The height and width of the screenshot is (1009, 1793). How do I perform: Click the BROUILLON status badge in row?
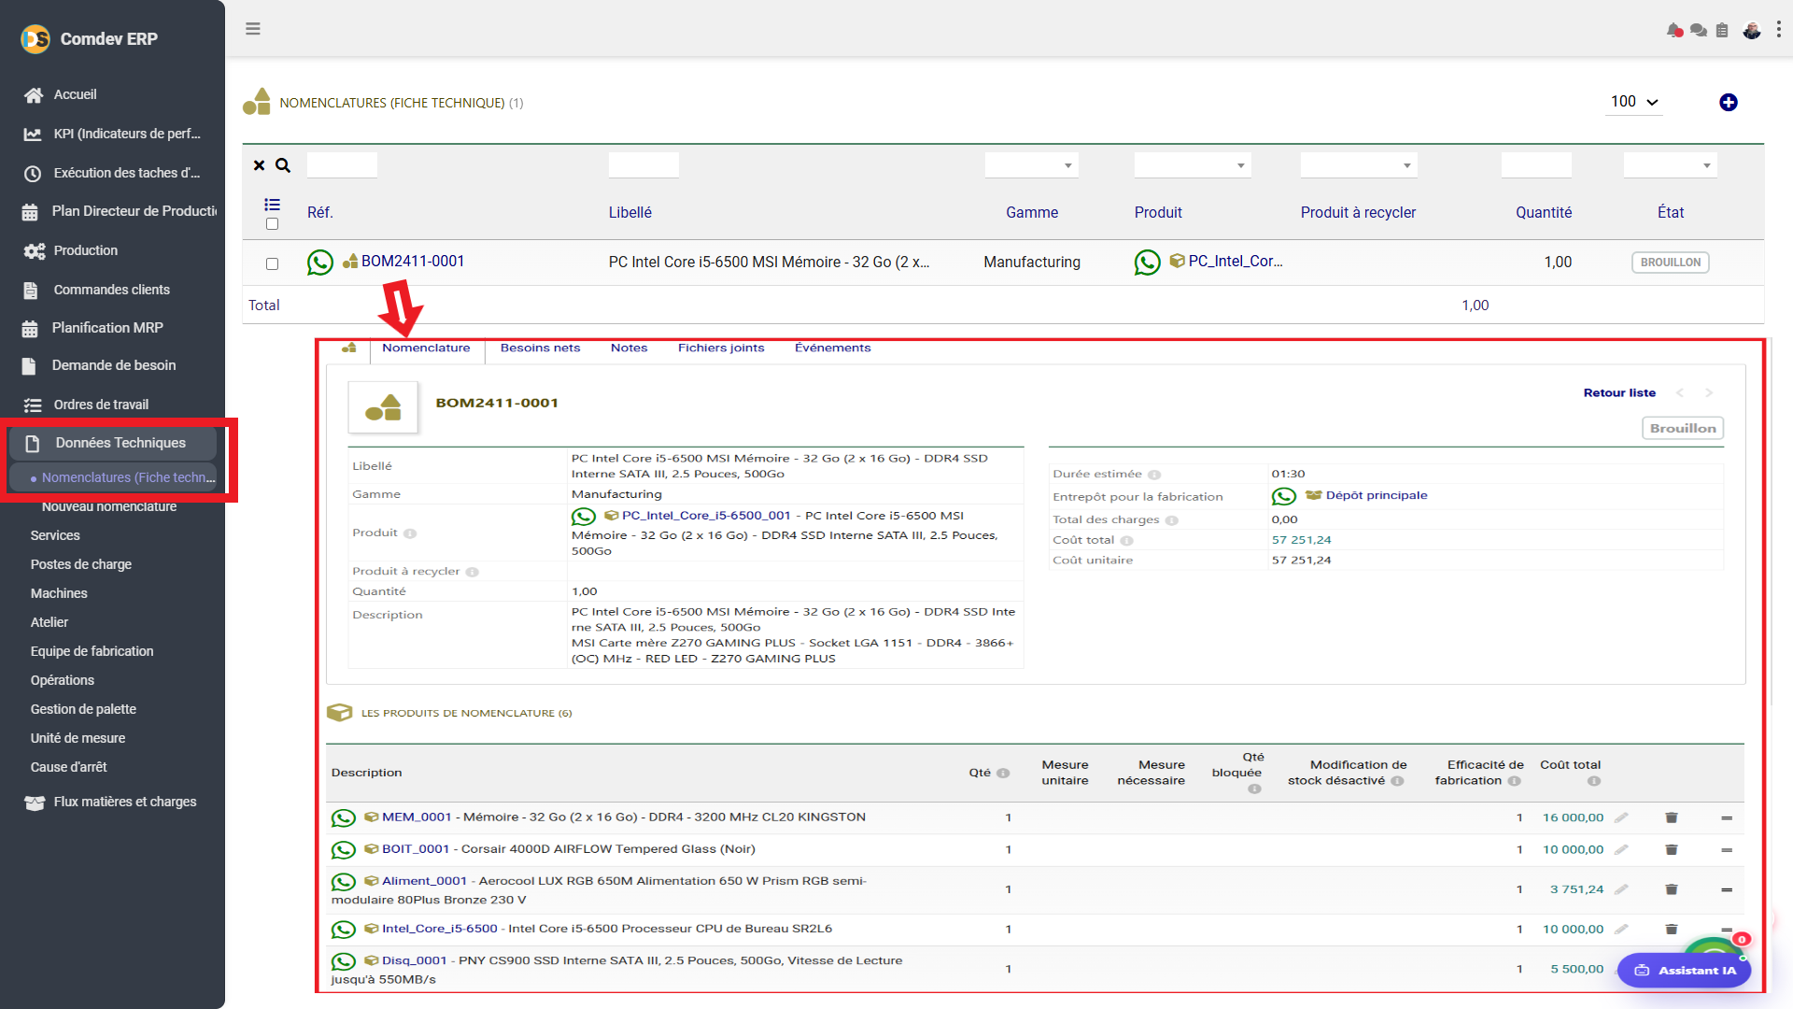1671,263
